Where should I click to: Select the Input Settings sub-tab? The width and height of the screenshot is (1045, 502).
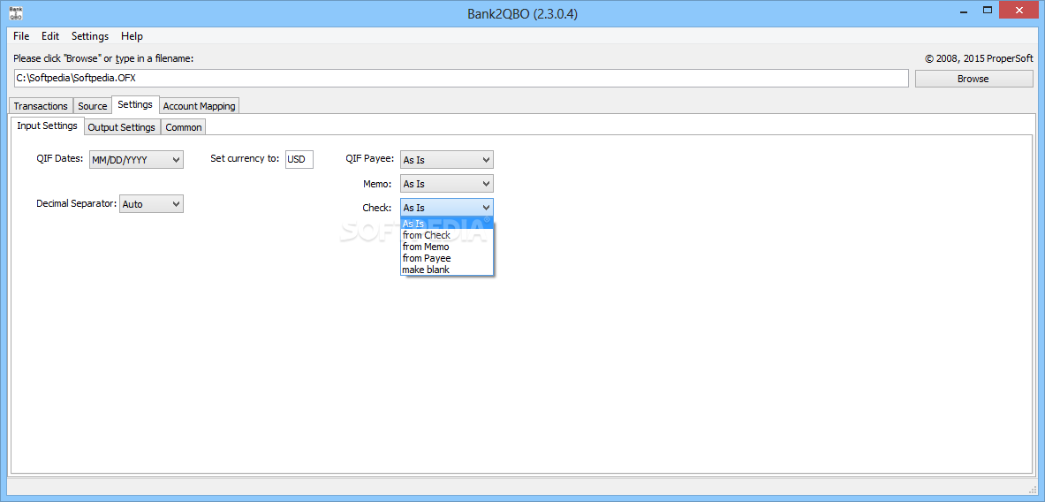click(48, 125)
